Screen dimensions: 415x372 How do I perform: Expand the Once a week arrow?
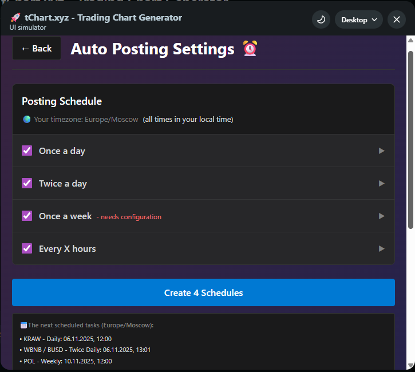[x=381, y=216]
